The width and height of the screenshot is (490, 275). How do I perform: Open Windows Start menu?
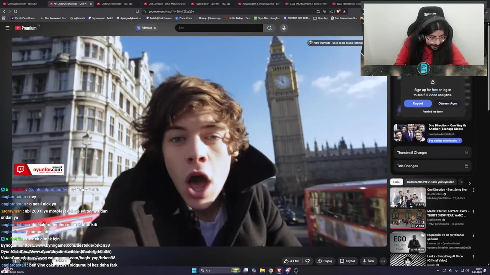coord(194,270)
